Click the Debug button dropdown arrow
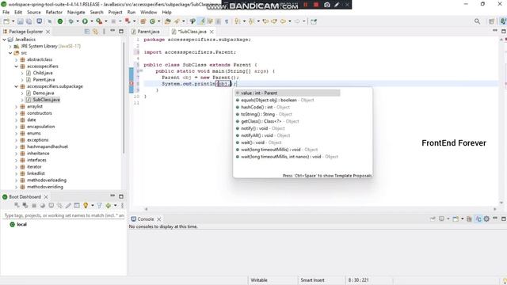 pos(78,21)
